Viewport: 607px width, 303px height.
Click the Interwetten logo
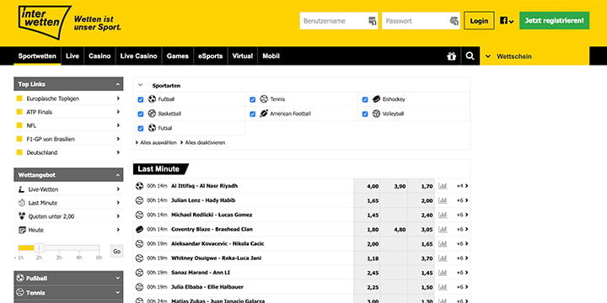click(x=44, y=23)
